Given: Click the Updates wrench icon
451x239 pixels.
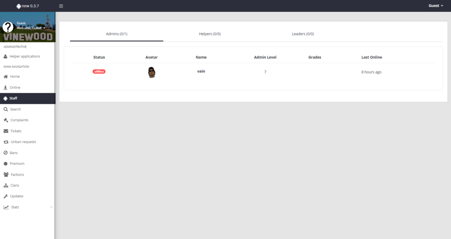Looking at the screenshot, I should (x=6, y=196).
